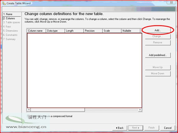
Task: Click the Precision column header
Action: (x=93, y=31)
